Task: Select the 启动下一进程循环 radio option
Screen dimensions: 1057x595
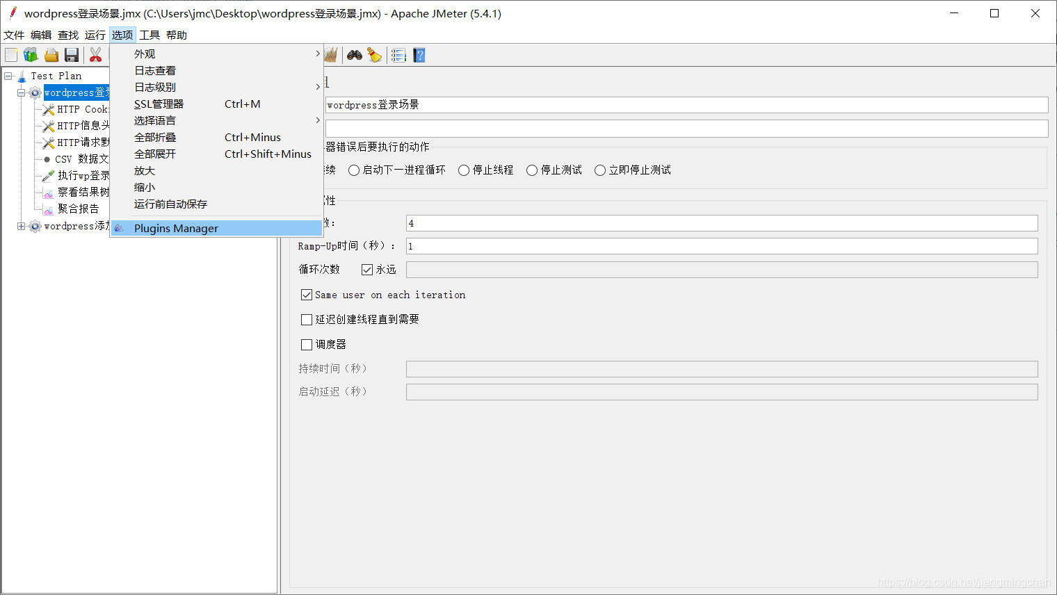Action: point(354,170)
